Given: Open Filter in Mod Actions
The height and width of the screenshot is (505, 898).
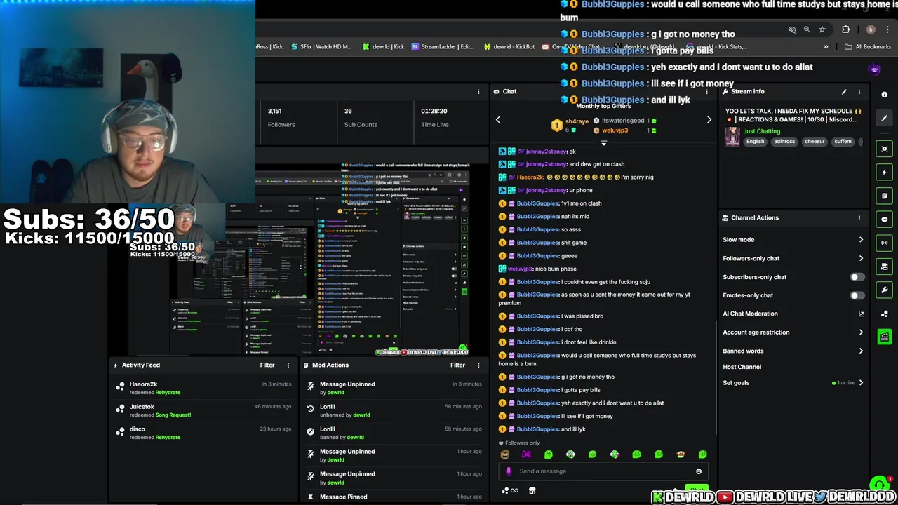Looking at the screenshot, I should [x=457, y=365].
